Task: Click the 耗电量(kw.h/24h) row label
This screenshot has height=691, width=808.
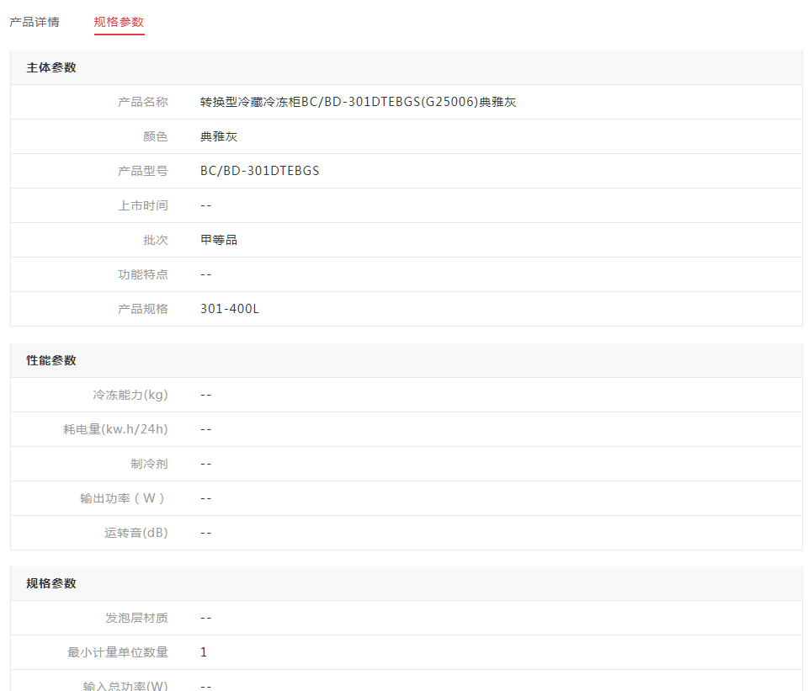Action: [x=115, y=429]
